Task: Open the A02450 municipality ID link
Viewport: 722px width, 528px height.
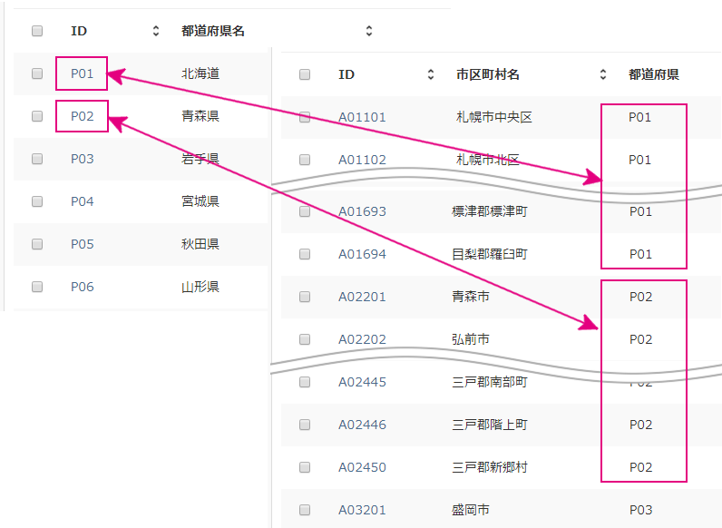Action: pyautogui.click(x=362, y=467)
